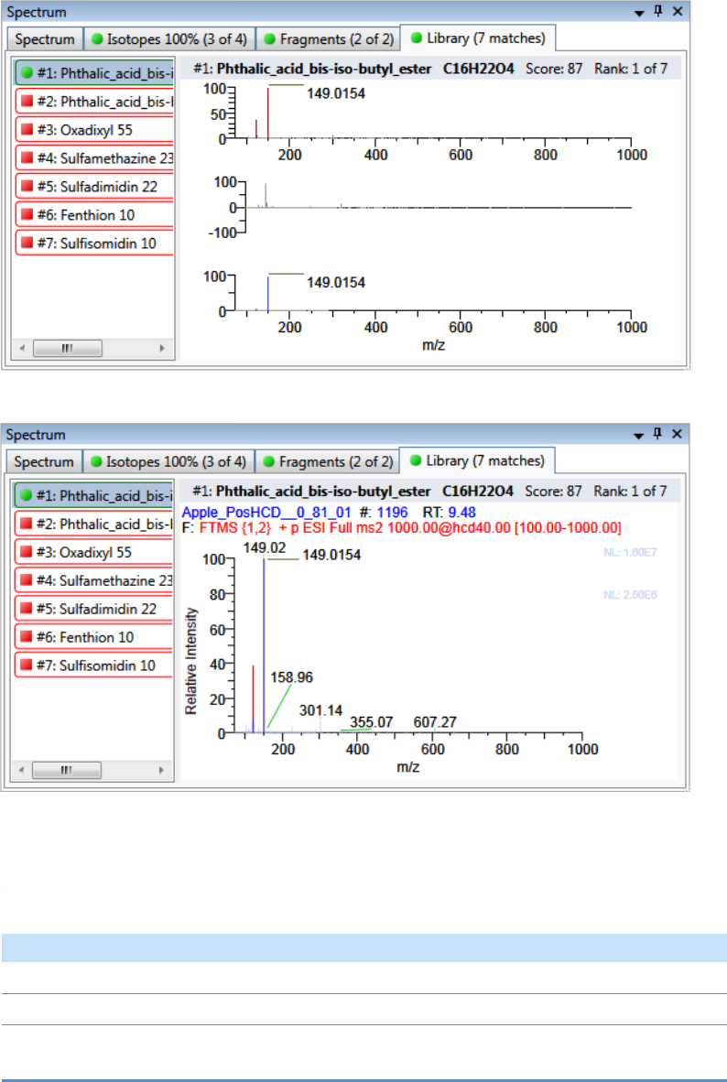Click peak label 607.27
Viewport: 727px width, 1082px height.
pos(435,722)
